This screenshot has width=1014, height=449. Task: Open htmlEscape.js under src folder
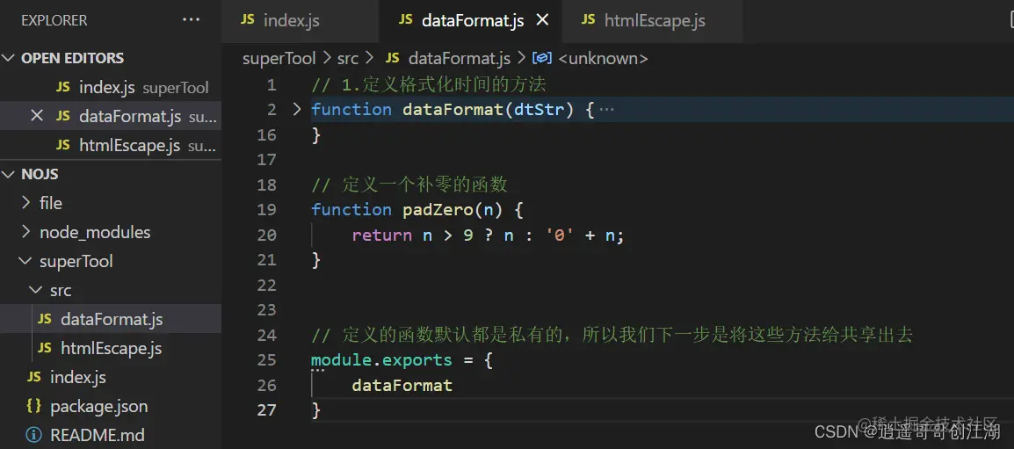point(111,349)
